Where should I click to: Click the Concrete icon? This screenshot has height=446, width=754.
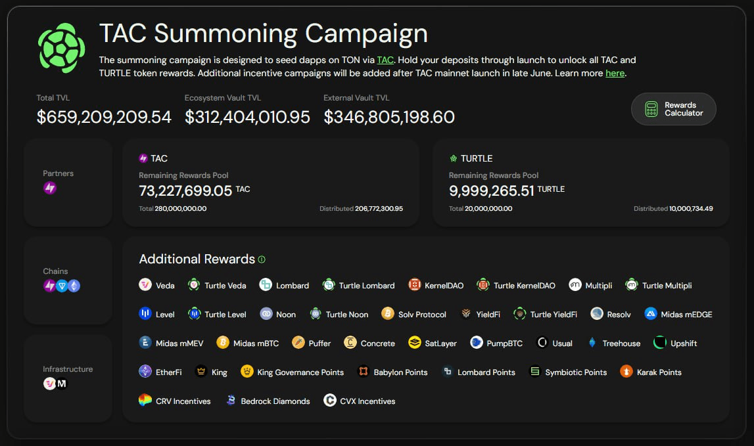pyautogui.click(x=350, y=343)
